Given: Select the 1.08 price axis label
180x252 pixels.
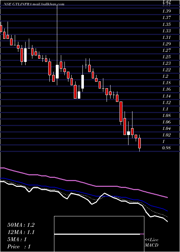Looking at the screenshot, I should click(x=166, y=116).
